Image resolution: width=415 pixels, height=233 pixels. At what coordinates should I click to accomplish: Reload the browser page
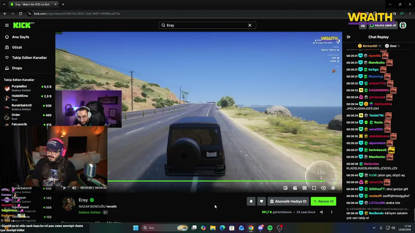[20, 14]
